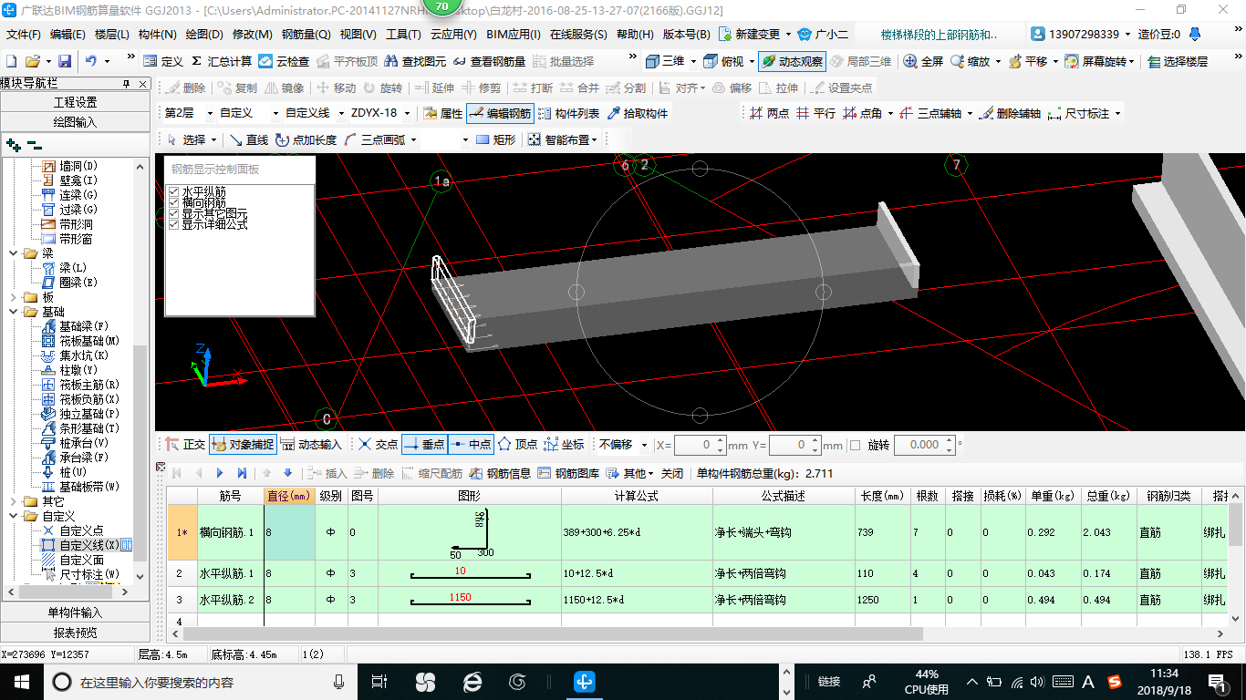The height and width of the screenshot is (700, 1246).
Task: Open 定义 (Define) tool
Action: click(x=163, y=61)
